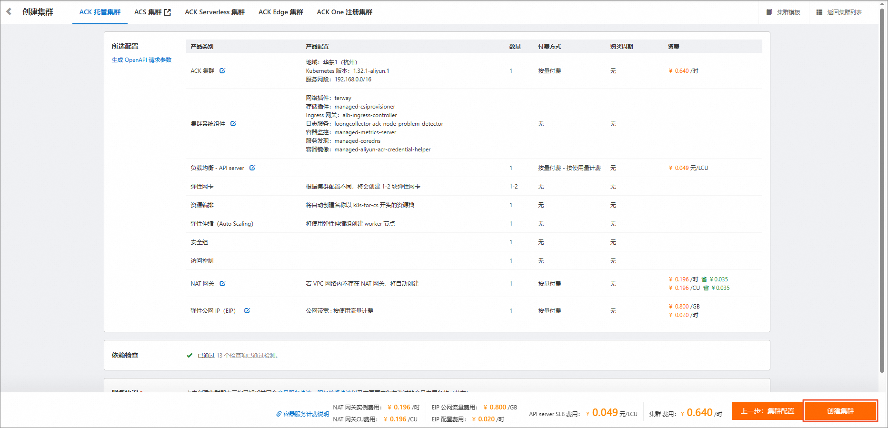Open 集群模板 in the top bar
The height and width of the screenshot is (428, 888).
tap(783, 12)
